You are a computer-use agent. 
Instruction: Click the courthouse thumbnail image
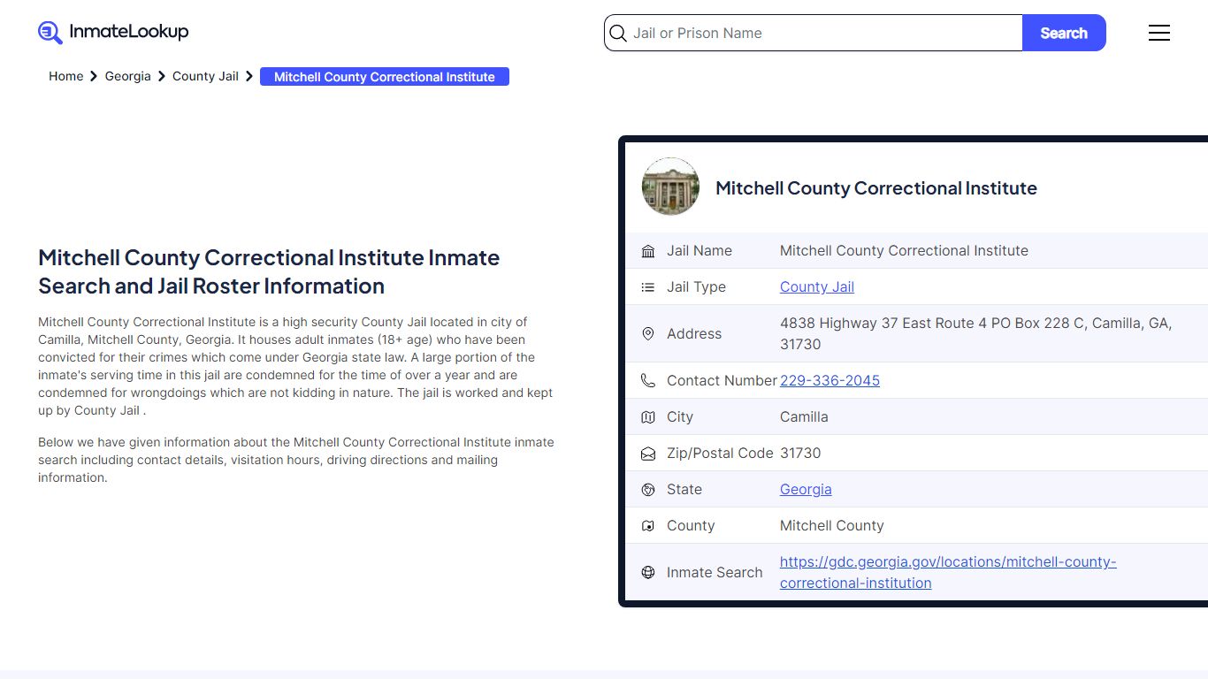pyautogui.click(x=670, y=187)
